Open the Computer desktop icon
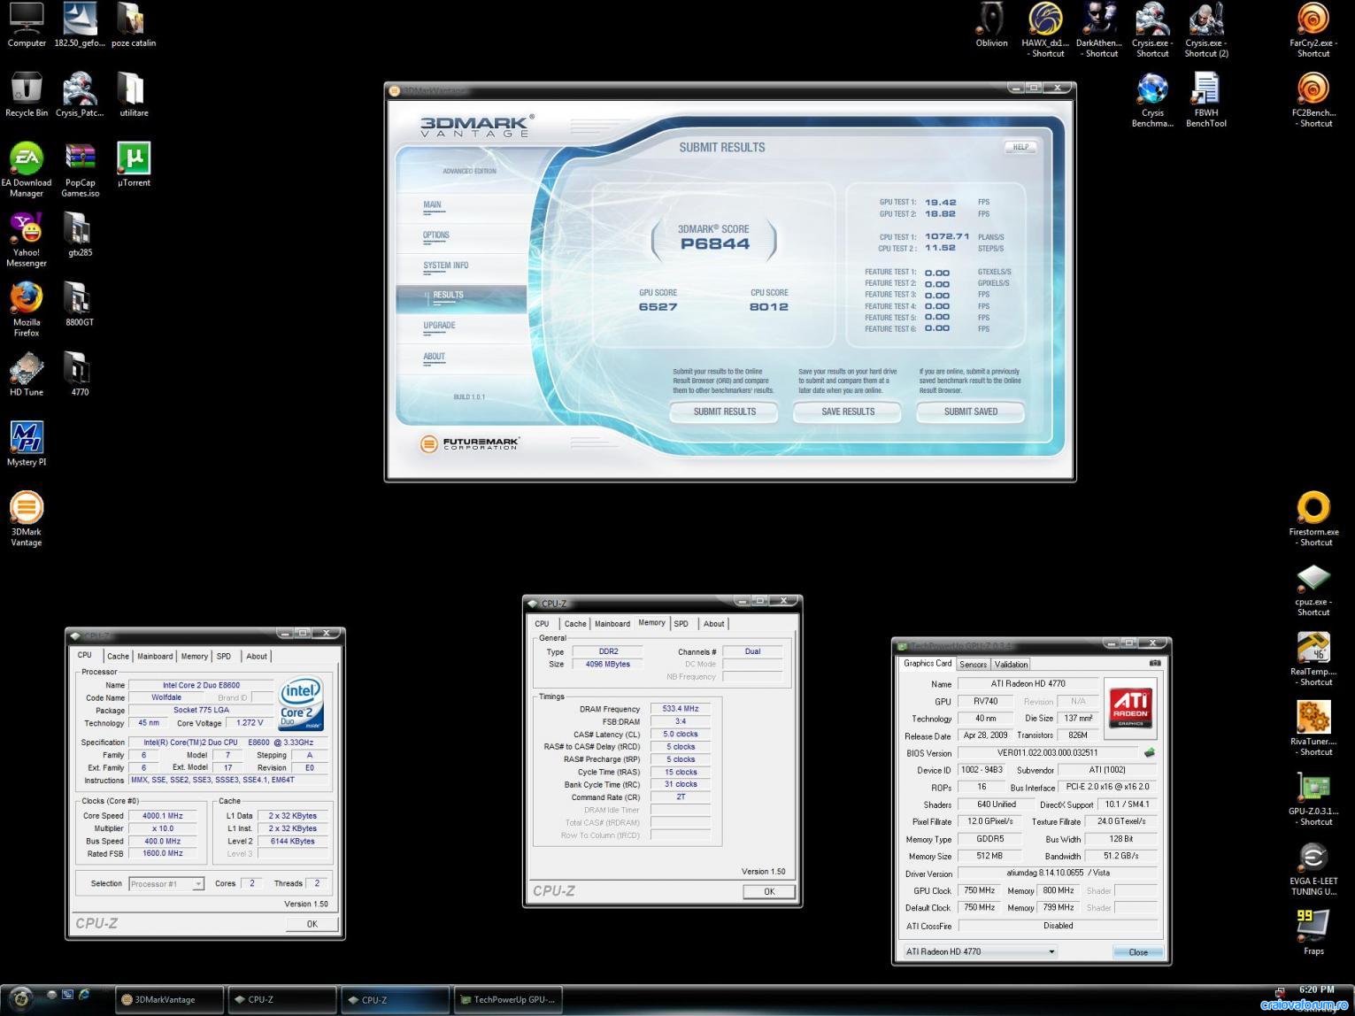The width and height of the screenshot is (1355, 1016). 27,25
